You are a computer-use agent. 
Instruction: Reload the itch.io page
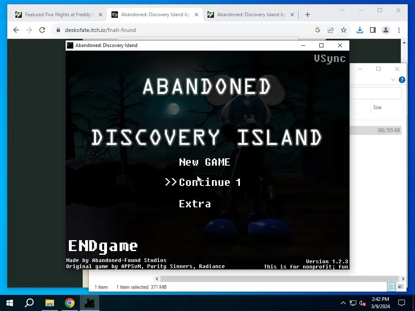tap(42, 30)
